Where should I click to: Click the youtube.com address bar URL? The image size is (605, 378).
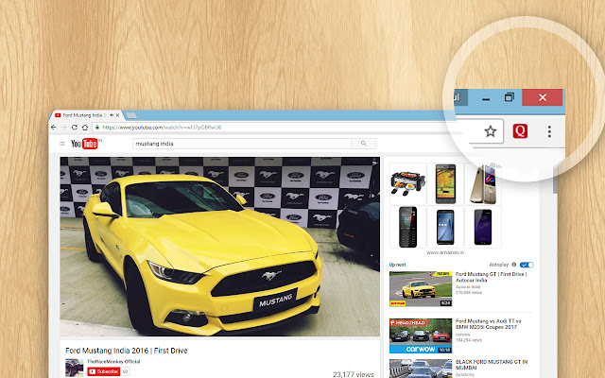pyautogui.click(x=162, y=128)
